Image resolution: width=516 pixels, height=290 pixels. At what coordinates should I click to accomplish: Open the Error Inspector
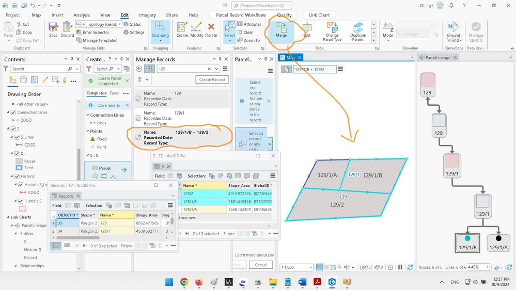click(93, 32)
